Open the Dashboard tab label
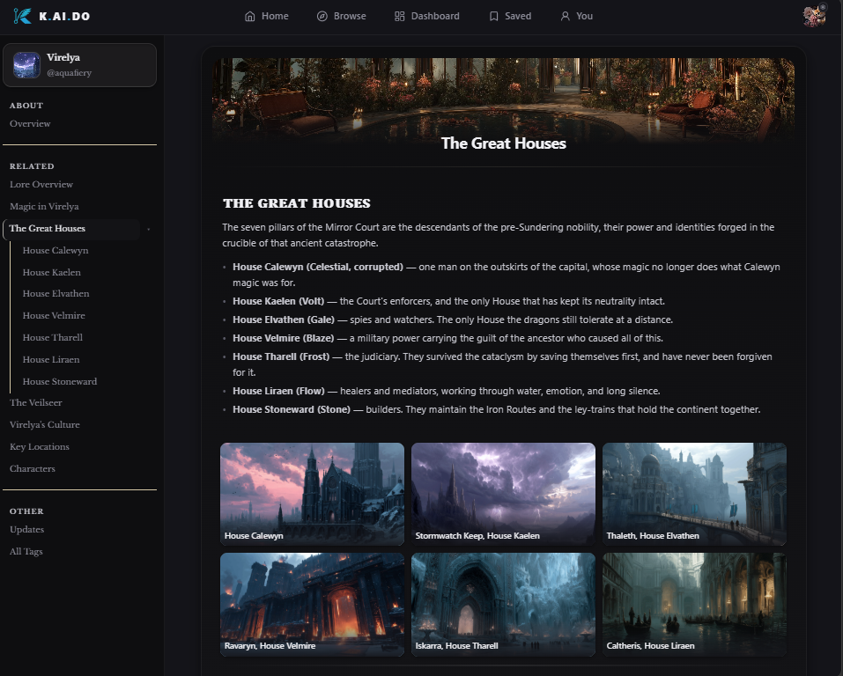This screenshot has width=843, height=676. (435, 16)
